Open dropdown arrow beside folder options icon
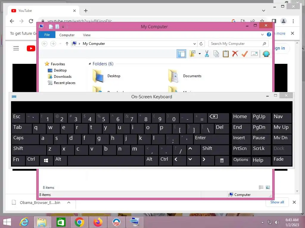This screenshot has width=305, height=228. tap(200, 54)
